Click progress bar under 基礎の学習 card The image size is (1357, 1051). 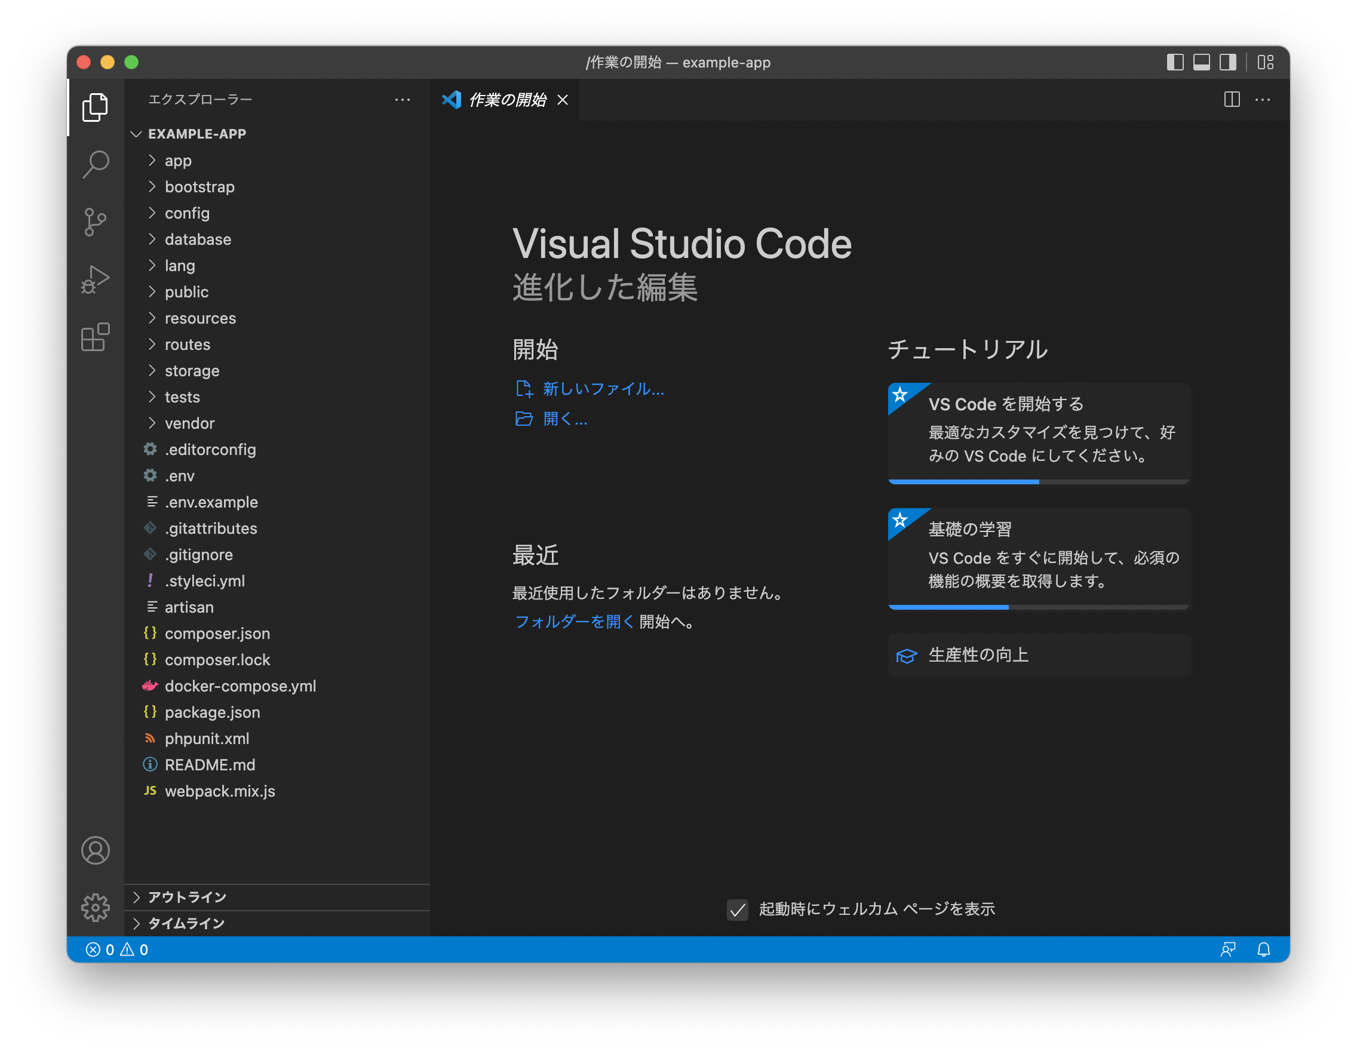[x=1038, y=607]
